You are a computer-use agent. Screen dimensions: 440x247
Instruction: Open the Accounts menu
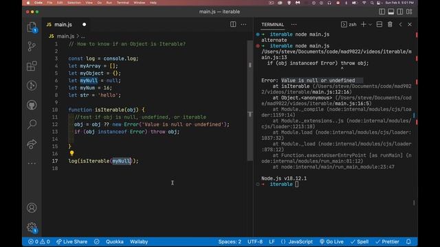(32, 208)
